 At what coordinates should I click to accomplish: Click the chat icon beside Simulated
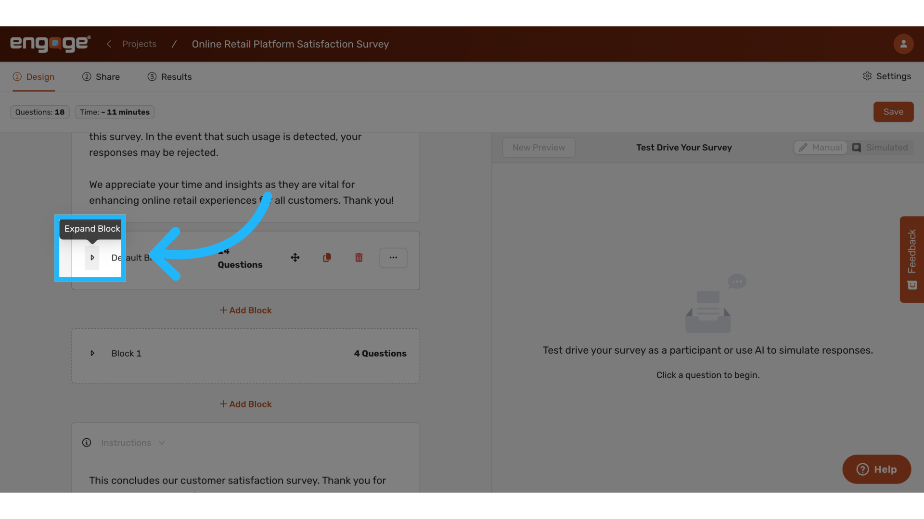pos(857,148)
